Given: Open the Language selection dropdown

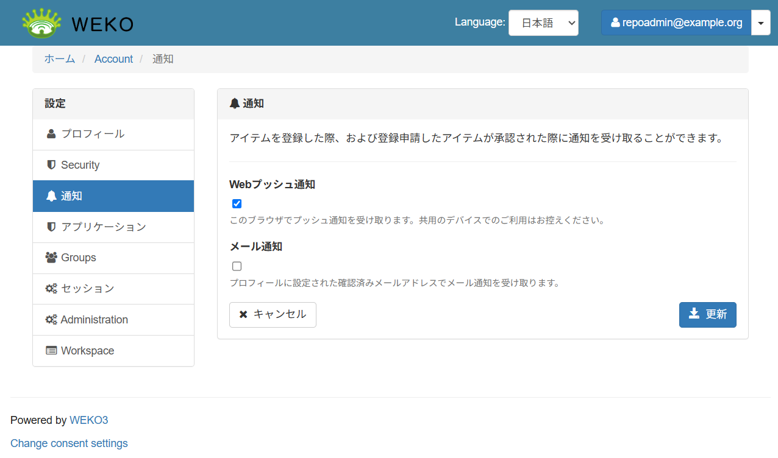Looking at the screenshot, I should [543, 22].
